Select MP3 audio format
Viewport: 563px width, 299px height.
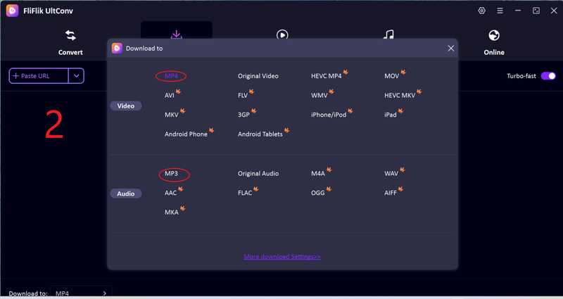pos(172,174)
